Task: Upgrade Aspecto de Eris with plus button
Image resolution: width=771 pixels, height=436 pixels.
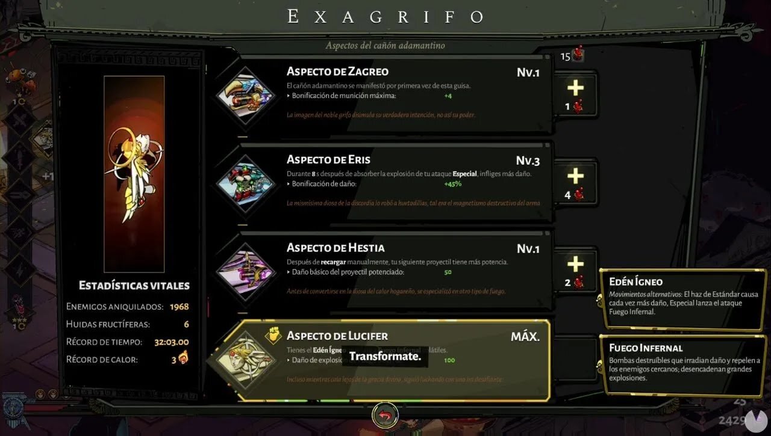Action: (575, 182)
